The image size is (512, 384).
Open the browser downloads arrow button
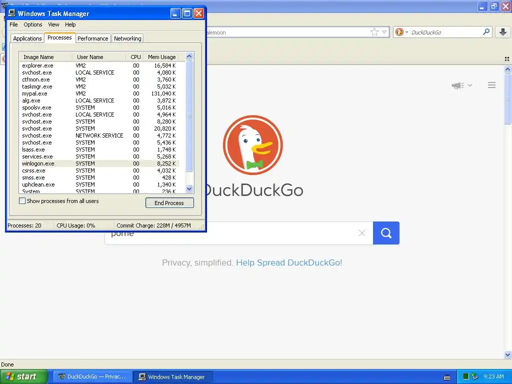tap(503, 32)
